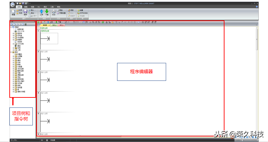Click the quick-access new file icon
268x142 pixels.
point(18,3)
